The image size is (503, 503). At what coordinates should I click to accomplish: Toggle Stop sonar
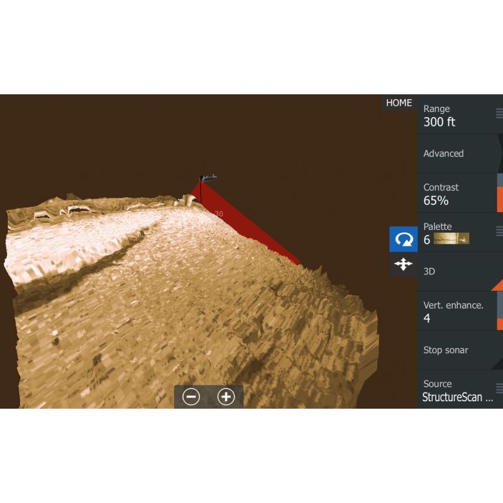click(456, 350)
